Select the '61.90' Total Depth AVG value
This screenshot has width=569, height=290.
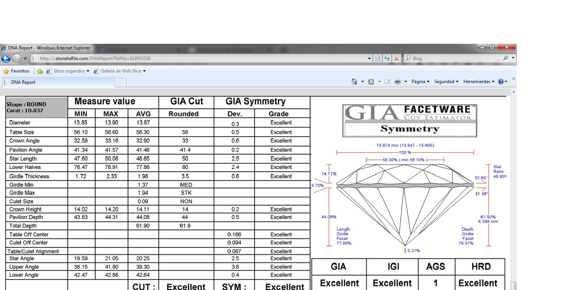[143, 226]
